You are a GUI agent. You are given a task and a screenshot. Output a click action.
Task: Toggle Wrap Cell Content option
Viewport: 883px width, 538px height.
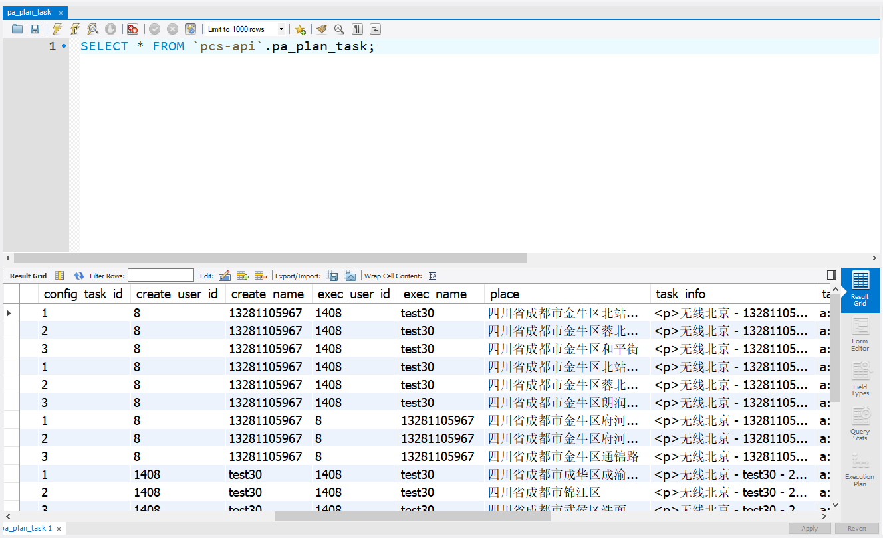(433, 276)
